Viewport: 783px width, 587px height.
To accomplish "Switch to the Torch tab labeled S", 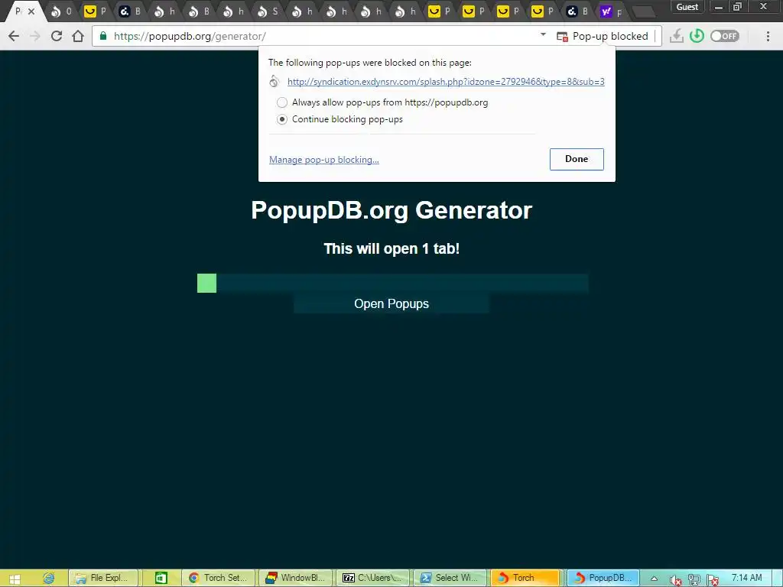I will [x=268, y=11].
